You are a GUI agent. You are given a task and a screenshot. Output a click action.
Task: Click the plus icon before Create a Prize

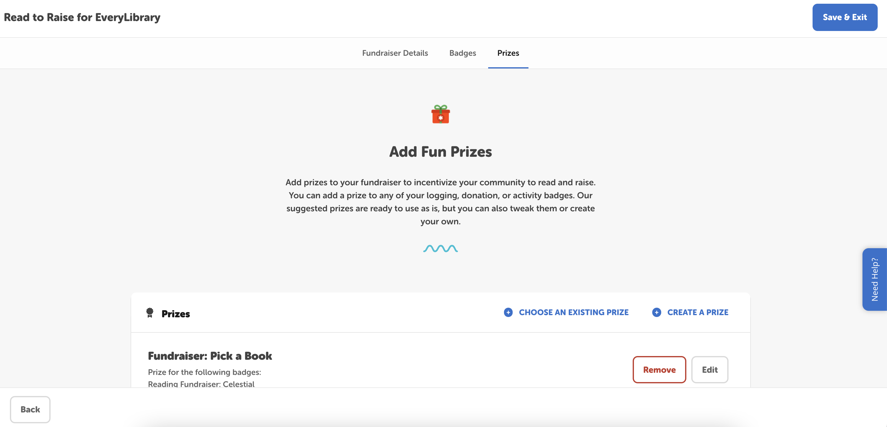656,312
